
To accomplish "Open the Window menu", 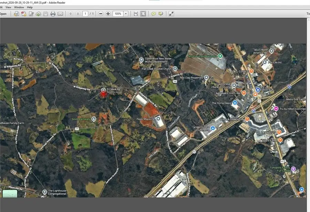I will [x=19, y=7].
